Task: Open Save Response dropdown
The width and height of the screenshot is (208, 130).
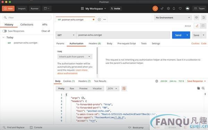Action: tap(197, 81)
